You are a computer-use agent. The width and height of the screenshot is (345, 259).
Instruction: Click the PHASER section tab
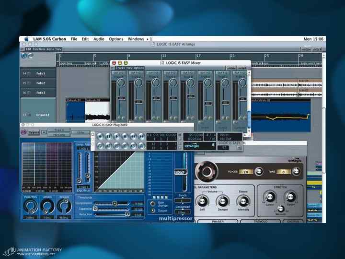(218, 221)
